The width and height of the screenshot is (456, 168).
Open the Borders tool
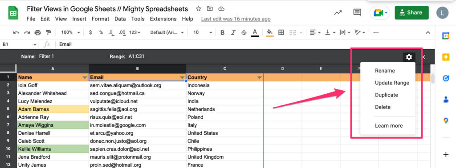281,32
